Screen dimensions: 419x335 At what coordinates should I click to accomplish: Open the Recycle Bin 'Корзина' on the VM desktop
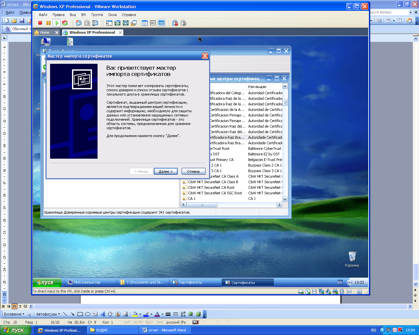[352, 259]
